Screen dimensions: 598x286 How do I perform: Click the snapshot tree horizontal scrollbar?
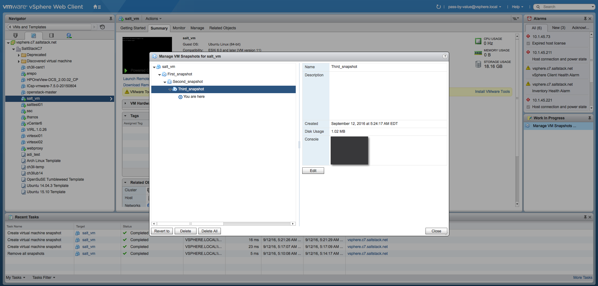[190, 224]
